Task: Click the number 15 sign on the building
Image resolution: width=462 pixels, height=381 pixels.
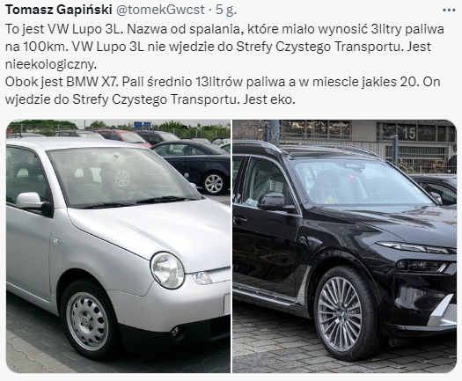Action: [409, 132]
